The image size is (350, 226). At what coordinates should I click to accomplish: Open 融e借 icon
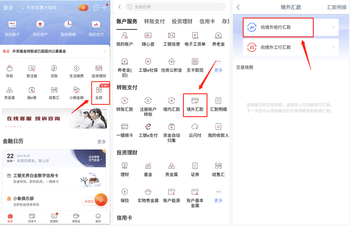32,90
